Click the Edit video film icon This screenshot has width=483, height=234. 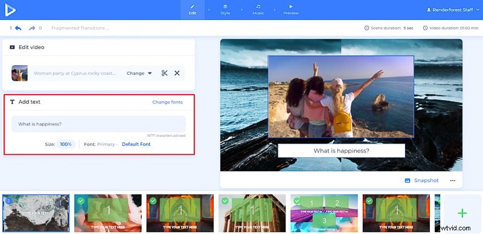pyautogui.click(x=12, y=48)
